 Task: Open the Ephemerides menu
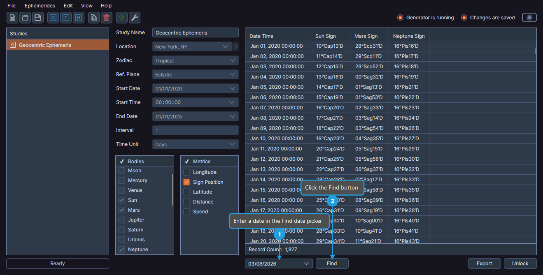40,5
